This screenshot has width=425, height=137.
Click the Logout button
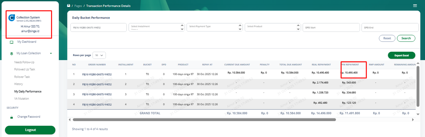(x=30, y=130)
